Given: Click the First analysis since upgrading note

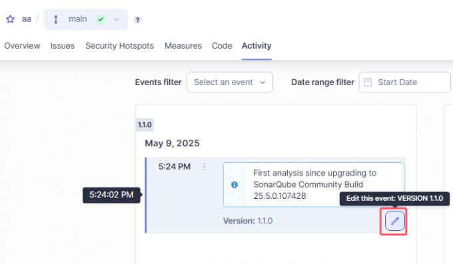Looking at the screenshot, I should coord(314,185).
